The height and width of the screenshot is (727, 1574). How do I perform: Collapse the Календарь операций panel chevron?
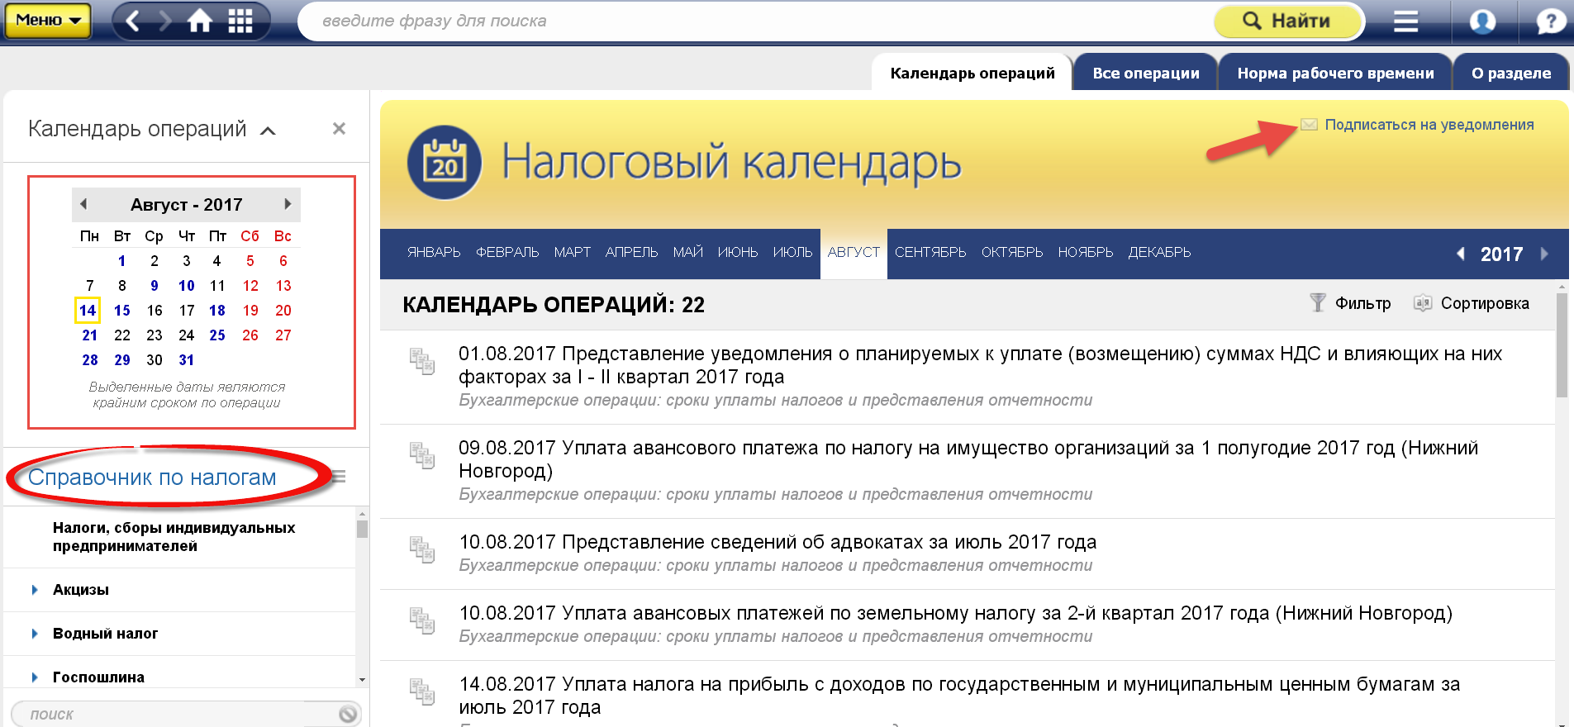click(268, 131)
